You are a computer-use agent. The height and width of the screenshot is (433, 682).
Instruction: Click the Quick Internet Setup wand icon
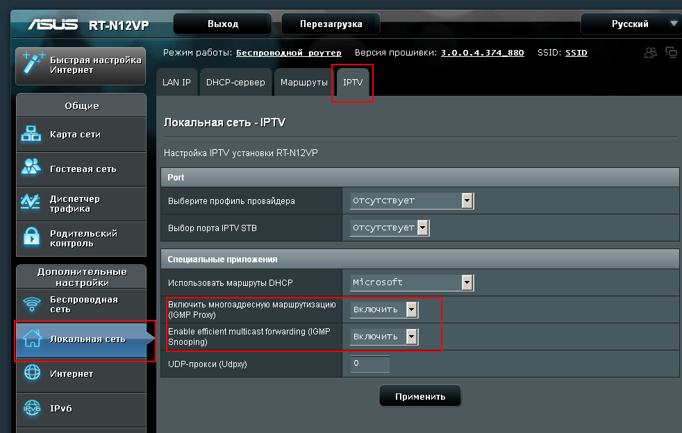click(33, 62)
